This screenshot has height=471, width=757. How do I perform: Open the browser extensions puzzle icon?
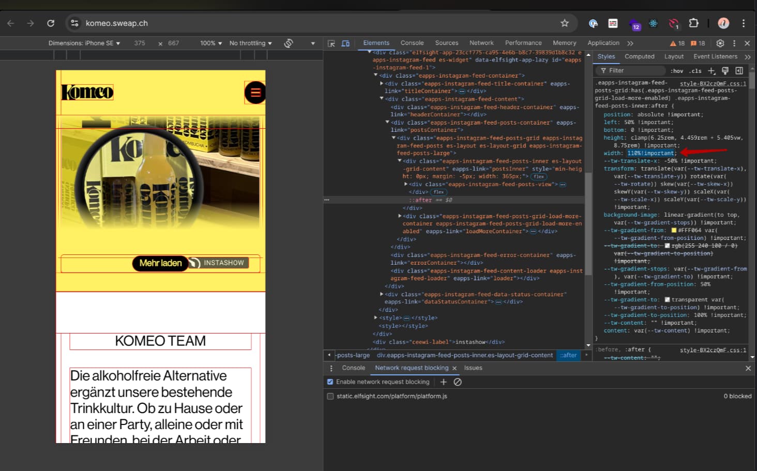pos(693,23)
